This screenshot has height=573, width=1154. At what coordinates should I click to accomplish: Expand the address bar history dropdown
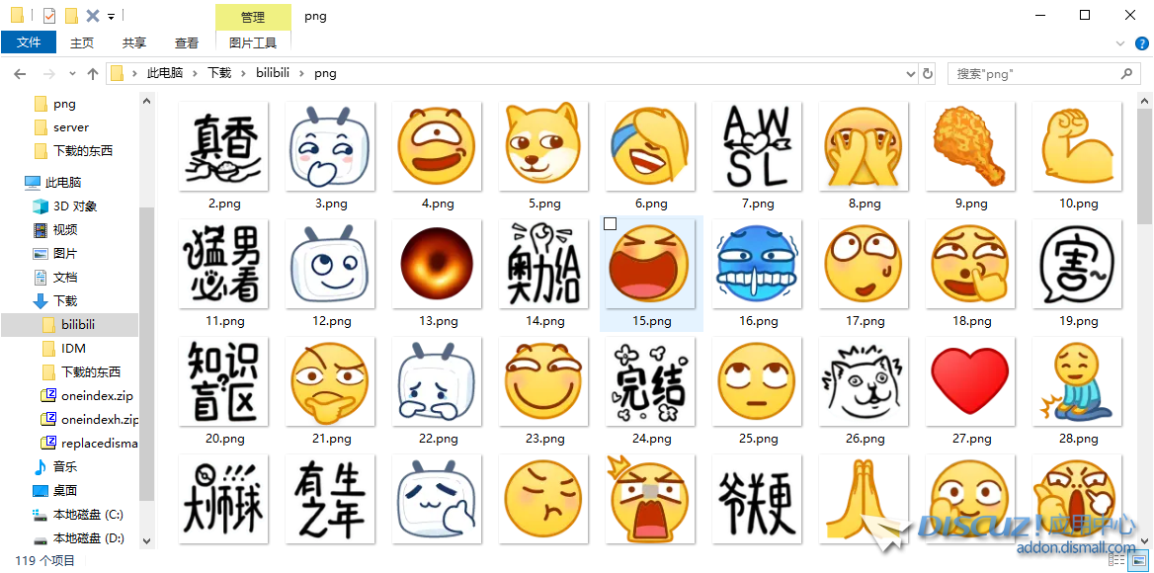[x=911, y=74]
